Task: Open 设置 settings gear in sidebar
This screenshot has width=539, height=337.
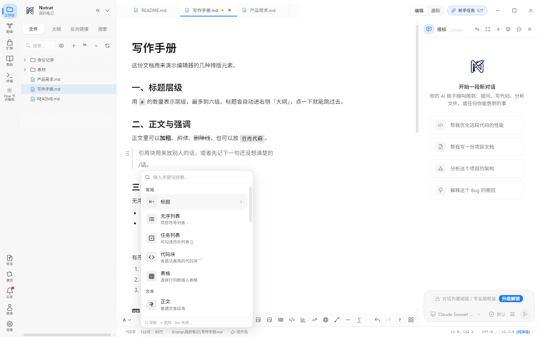Action: 9,326
